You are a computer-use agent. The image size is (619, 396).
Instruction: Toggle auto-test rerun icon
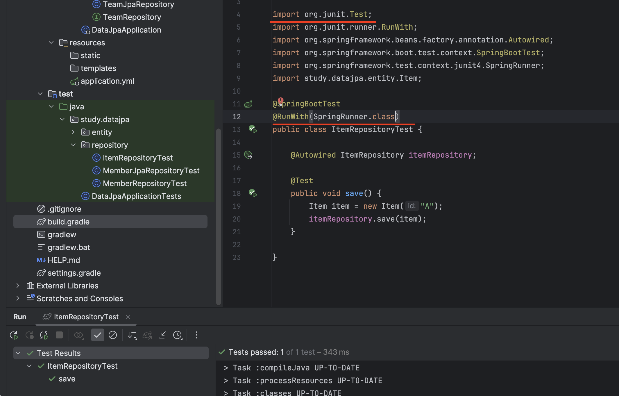coord(44,335)
